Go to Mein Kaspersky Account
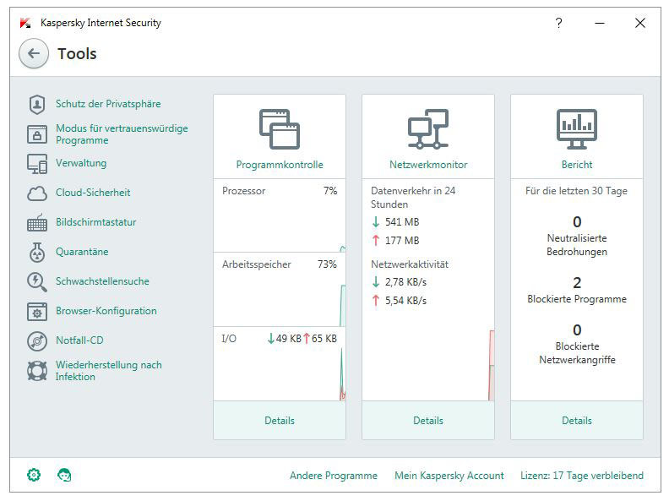This screenshot has height=501, width=669. 449,476
